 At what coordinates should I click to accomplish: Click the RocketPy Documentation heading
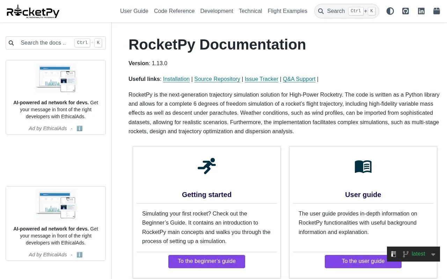click(x=217, y=45)
